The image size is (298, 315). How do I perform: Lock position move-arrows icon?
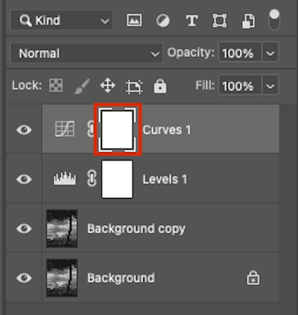(x=108, y=85)
